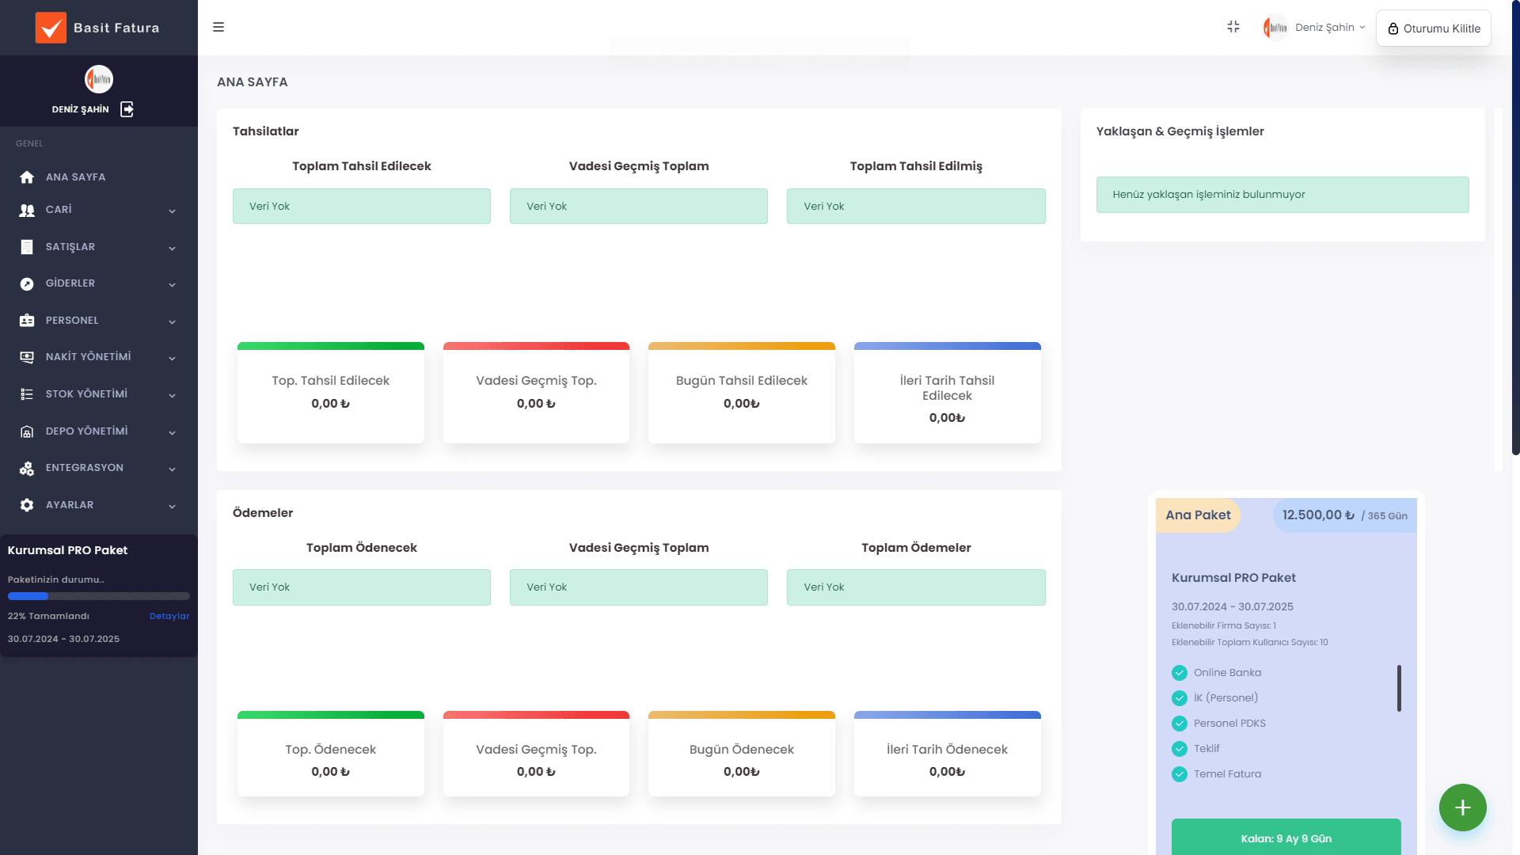Click the Kurumsal PRO Paket sidebar title
The height and width of the screenshot is (855, 1520).
pos(67,550)
